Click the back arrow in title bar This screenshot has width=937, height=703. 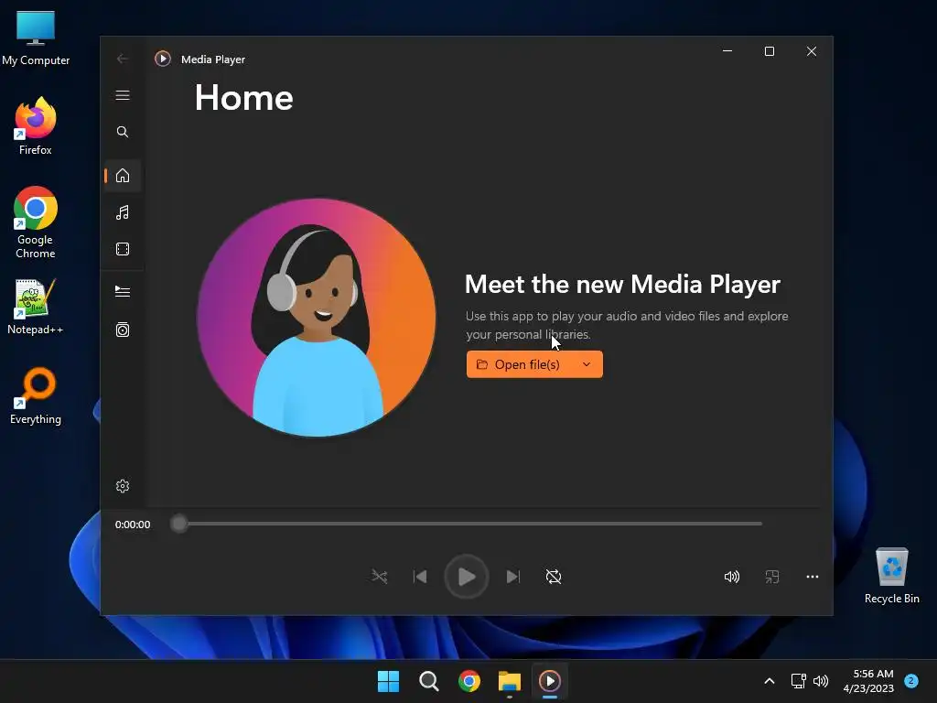123,59
